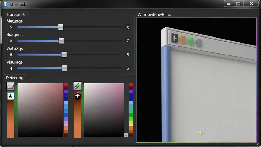The width and height of the screenshot is (261, 147).
Task: Click the Visurags label
Action: tap(15, 62)
